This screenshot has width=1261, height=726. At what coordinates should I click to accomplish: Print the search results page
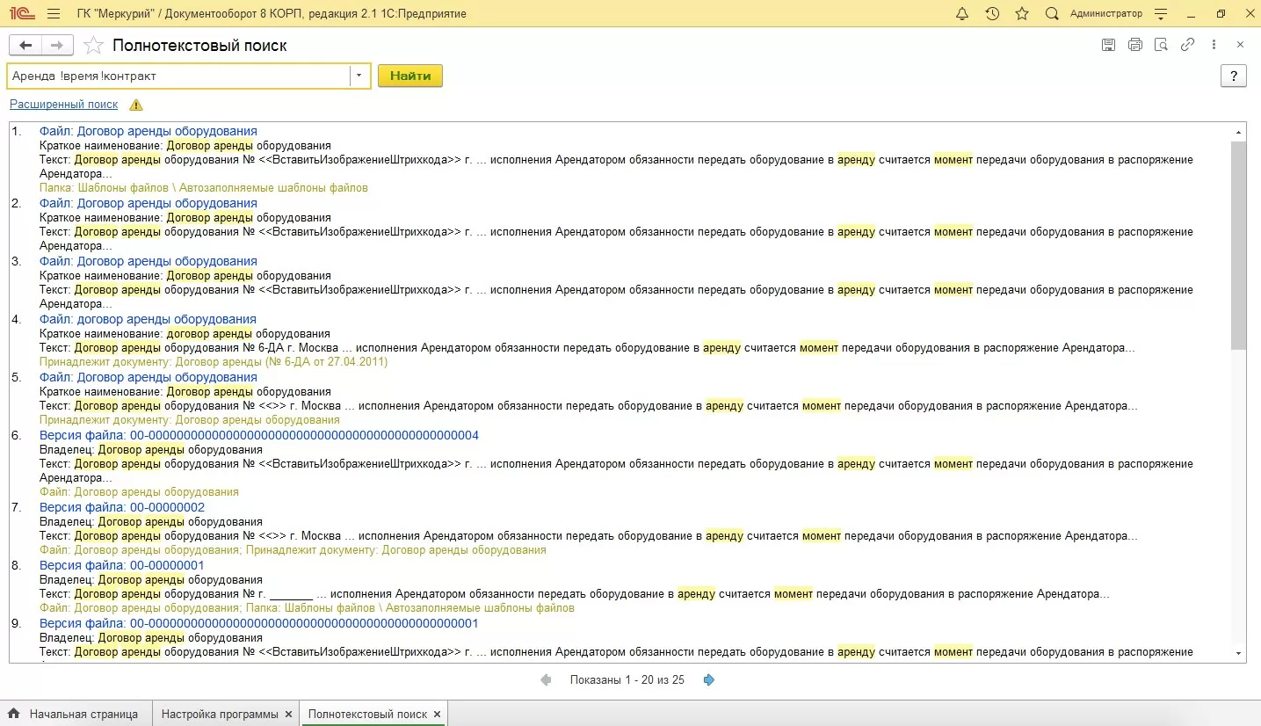coord(1134,45)
